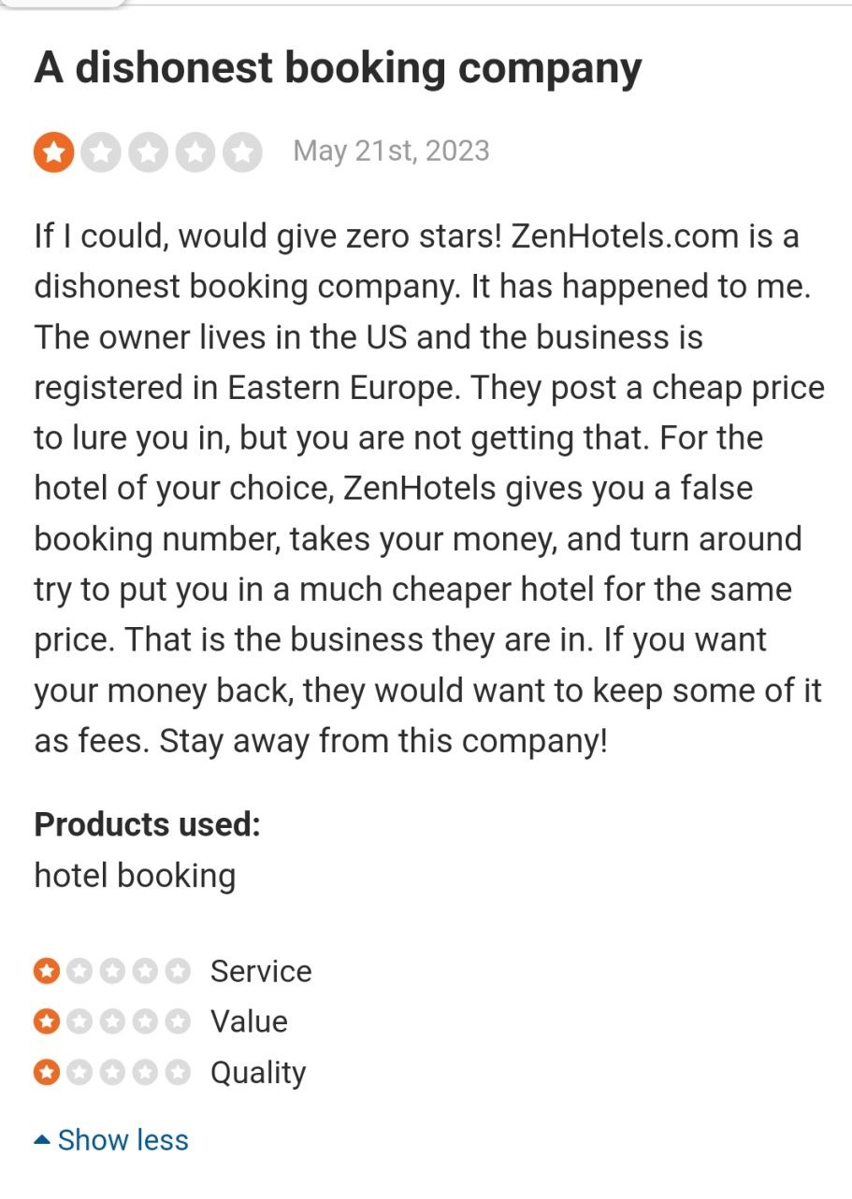Click the orange star in the Service row
852x1199 pixels.
(46, 971)
